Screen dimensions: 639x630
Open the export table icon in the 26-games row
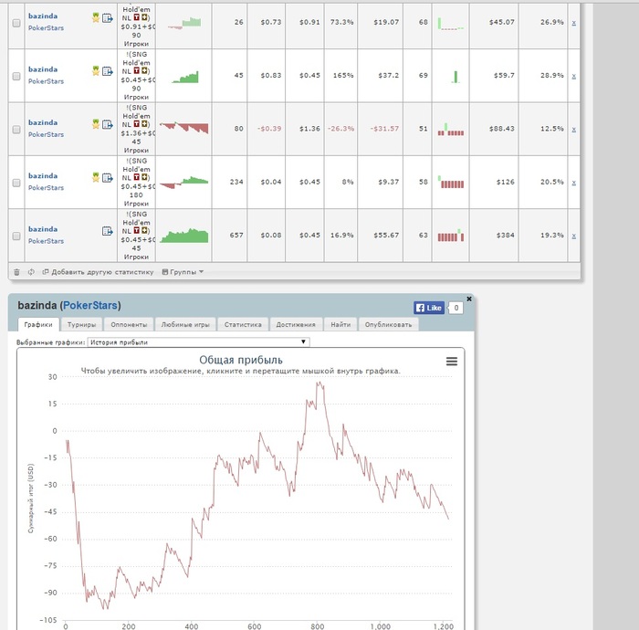click(108, 18)
